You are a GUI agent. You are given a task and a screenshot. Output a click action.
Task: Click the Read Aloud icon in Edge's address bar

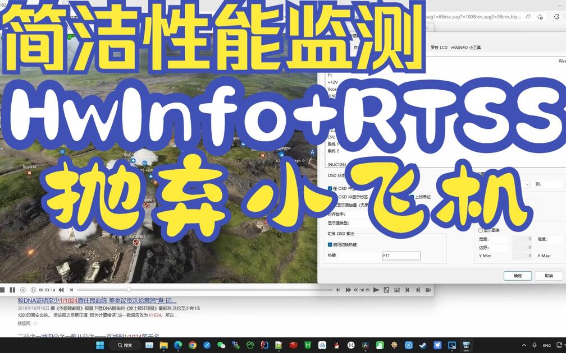[x=528, y=17]
